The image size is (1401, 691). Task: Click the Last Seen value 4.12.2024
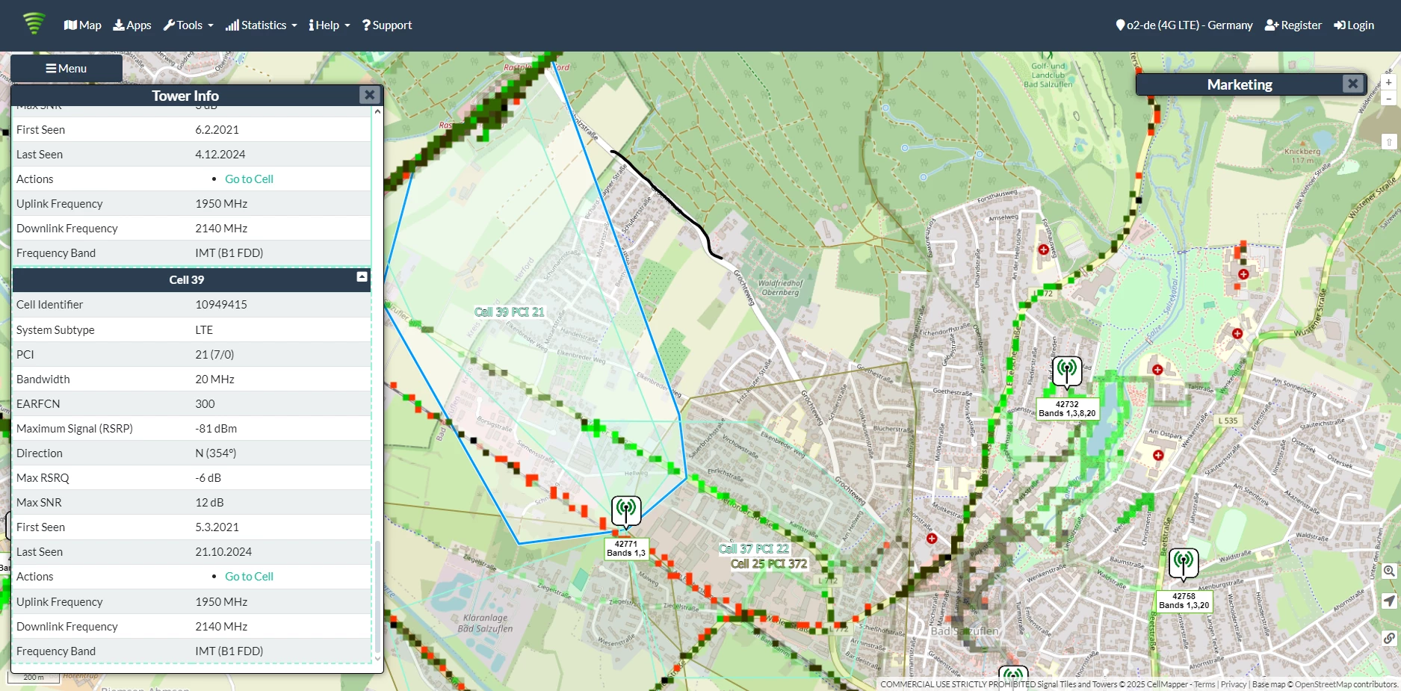pyautogui.click(x=220, y=155)
